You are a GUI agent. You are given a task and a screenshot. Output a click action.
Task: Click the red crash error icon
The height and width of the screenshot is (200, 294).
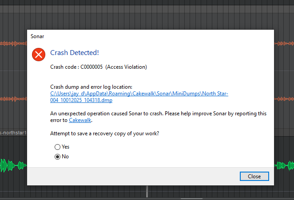(x=39, y=55)
